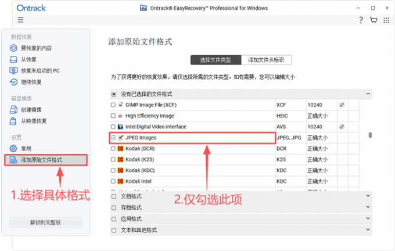Click the edit pencil for AVS row
This screenshot has height=251, width=395.
pos(342,127)
